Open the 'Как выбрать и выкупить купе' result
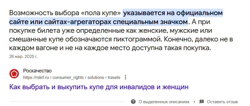The width and height of the screenshot is (250, 106). [x=99, y=87]
